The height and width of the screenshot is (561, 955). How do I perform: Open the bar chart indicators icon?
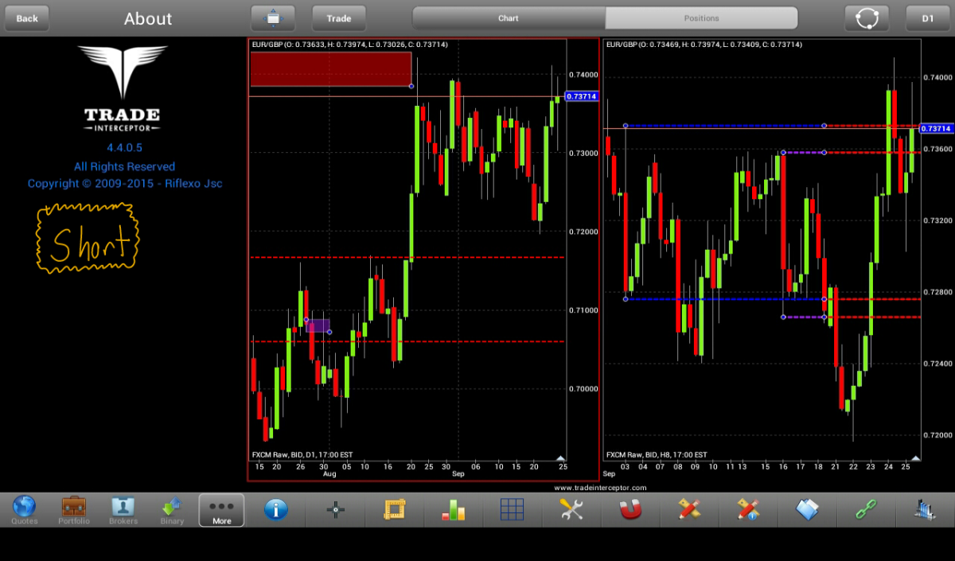pos(454,510)
